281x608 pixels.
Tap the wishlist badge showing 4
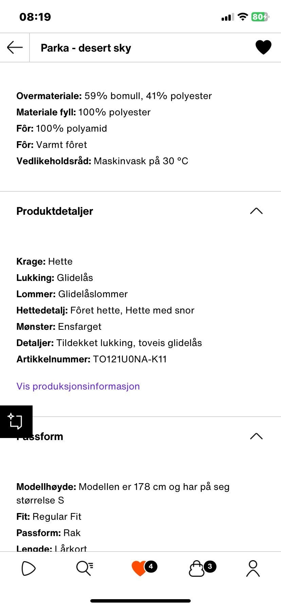click(x=151, y=566)
